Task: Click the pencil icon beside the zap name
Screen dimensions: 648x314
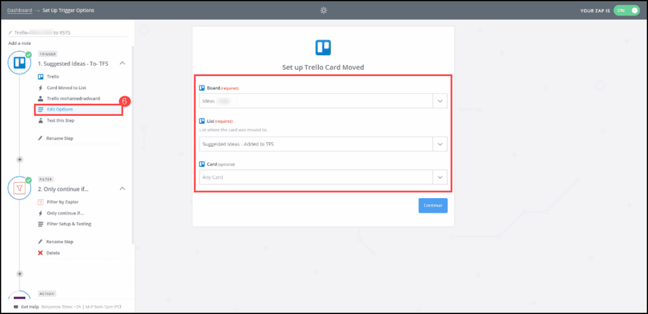Action: (x=11, y=32)
